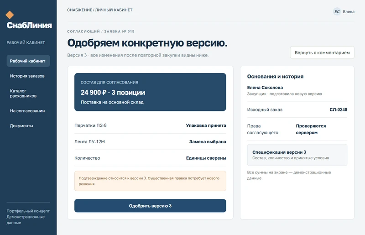This screenshot has height=235, width=365.
Task: Click Вернуть с комментарием button
Action: 322,52
